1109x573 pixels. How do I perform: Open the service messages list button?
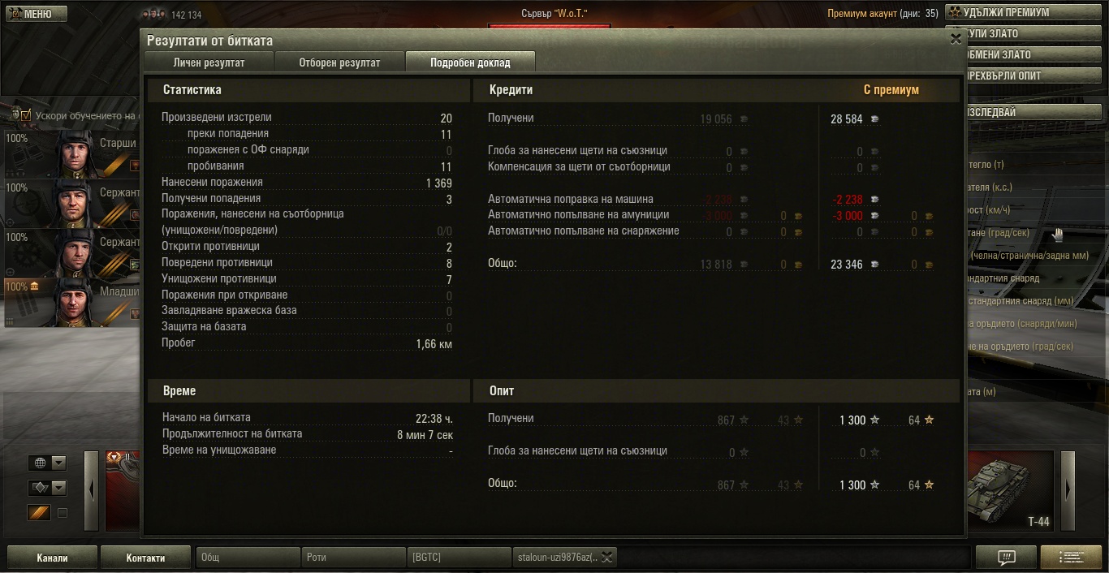click(x=1071, y=558)
